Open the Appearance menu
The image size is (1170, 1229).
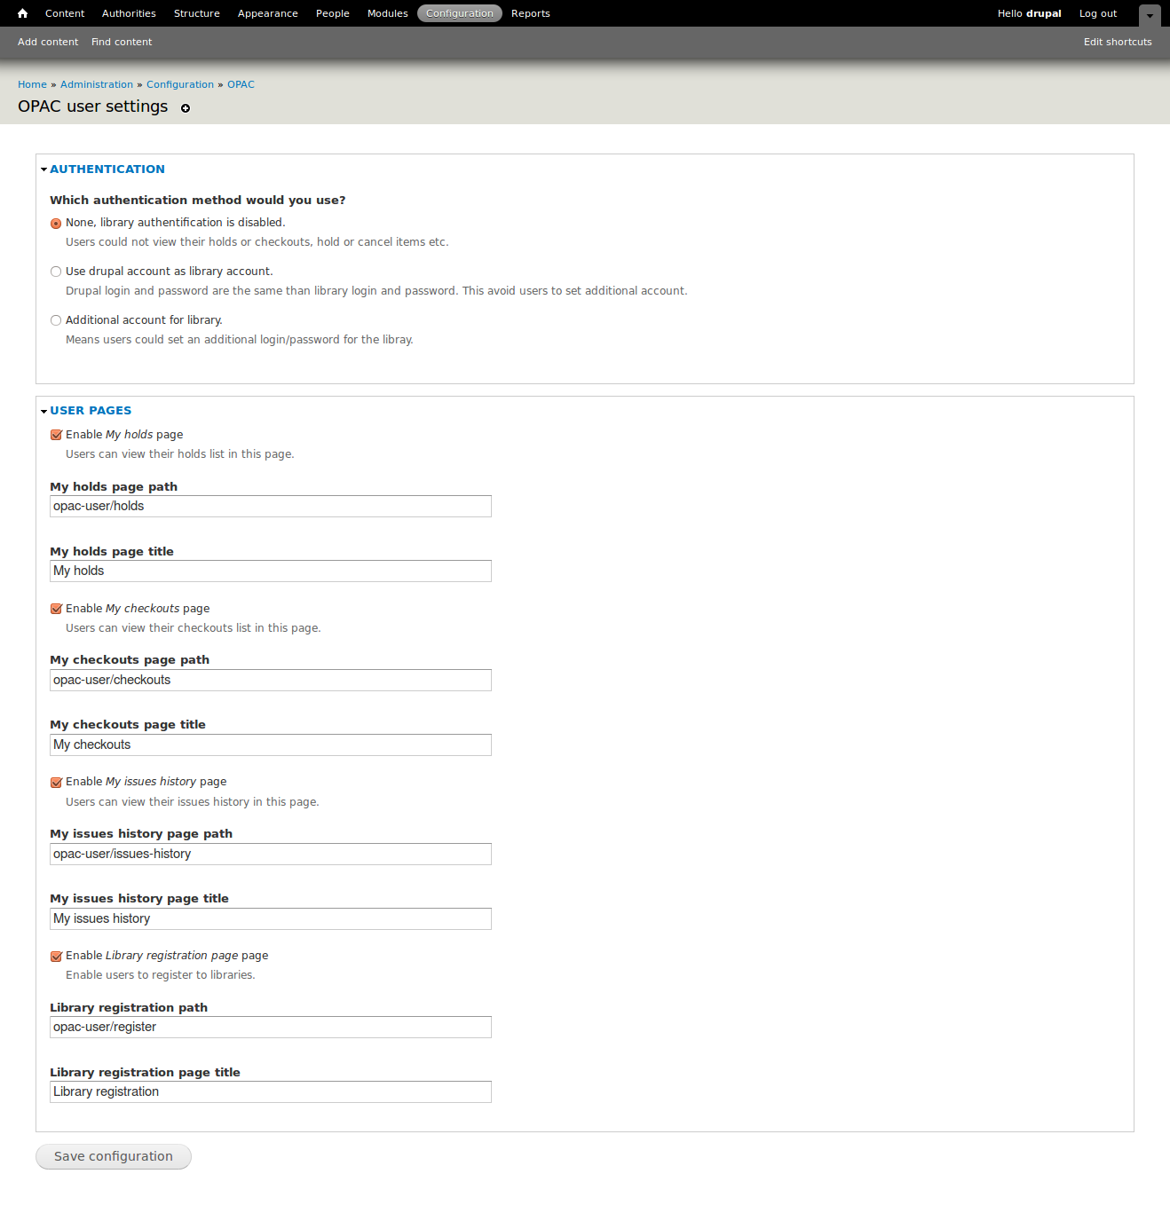[x=268, y=13]
